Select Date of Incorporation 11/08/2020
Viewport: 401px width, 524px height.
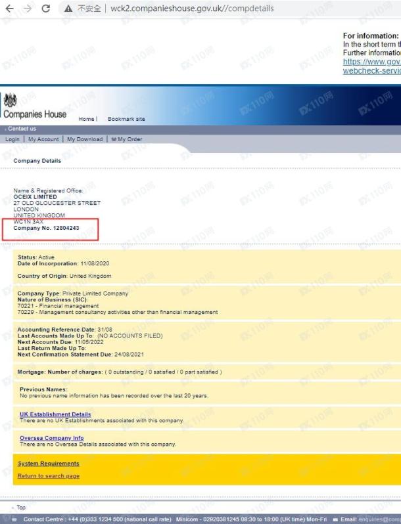click(x=63, y=264)
